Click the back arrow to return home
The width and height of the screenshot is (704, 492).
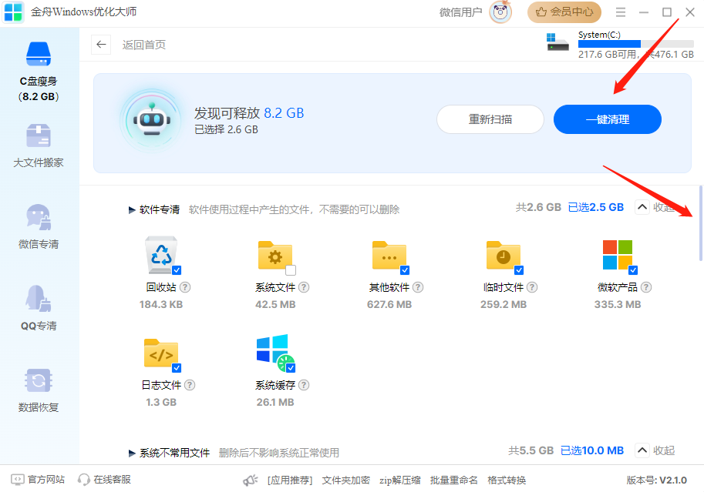coord(101,45)
